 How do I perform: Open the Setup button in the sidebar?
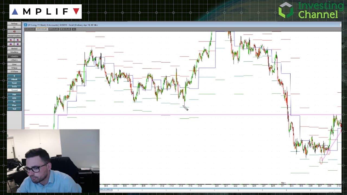click(14, 24)
